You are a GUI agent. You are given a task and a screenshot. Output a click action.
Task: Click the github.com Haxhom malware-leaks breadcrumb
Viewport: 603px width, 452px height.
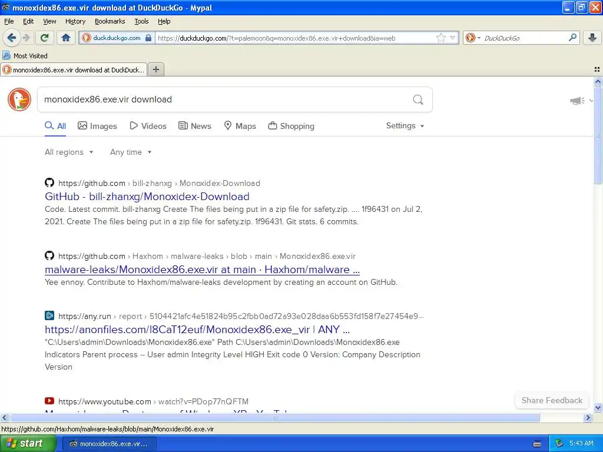click(x=207, y=257)
